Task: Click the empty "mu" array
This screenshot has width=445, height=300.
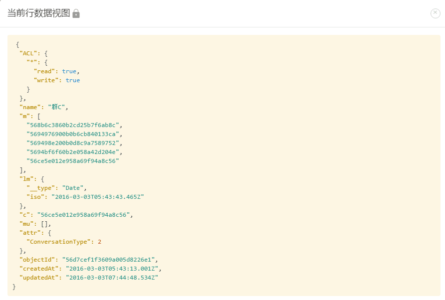Action: [x=44, y=224]
